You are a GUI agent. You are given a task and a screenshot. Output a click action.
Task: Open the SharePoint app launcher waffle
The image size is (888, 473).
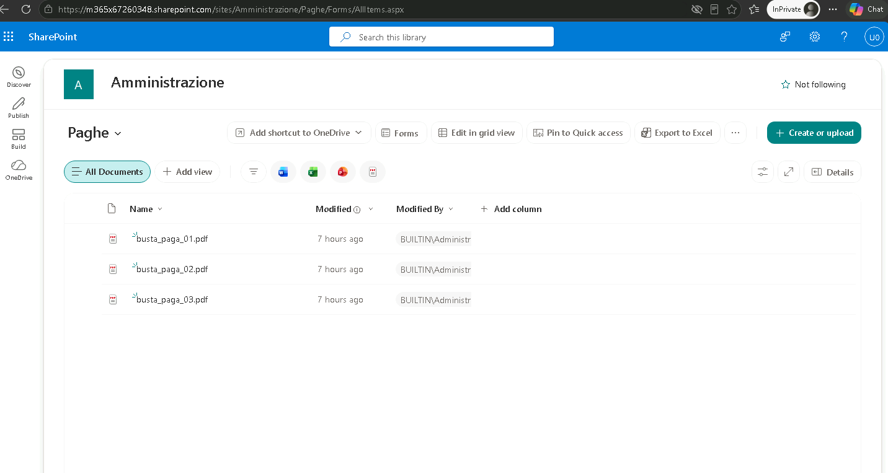tap(9, 37)
